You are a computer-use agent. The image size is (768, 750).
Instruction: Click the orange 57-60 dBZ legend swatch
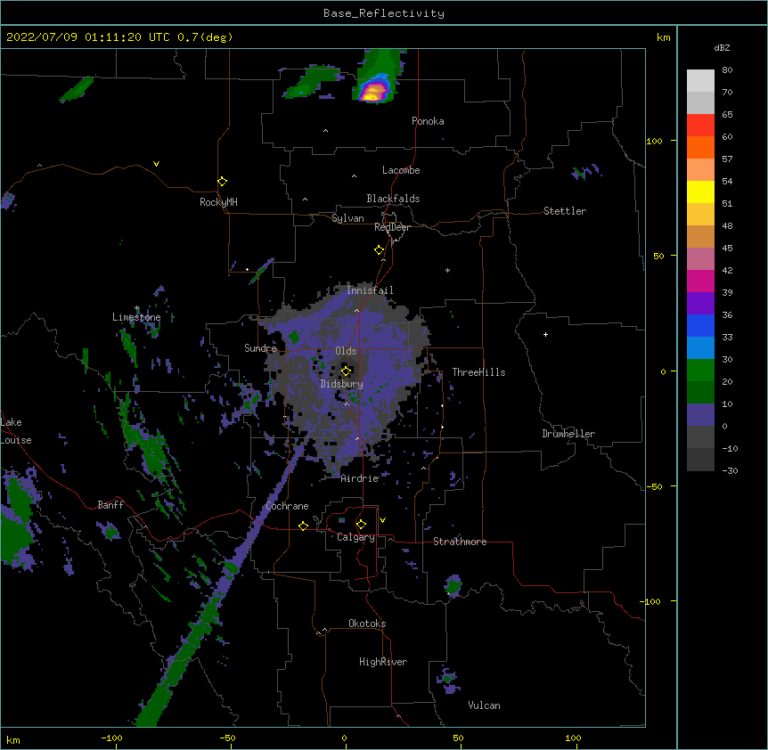pos(700,147)
